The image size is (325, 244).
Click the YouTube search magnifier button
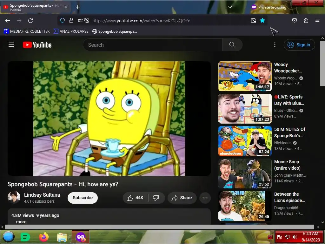tap(232, 45)
